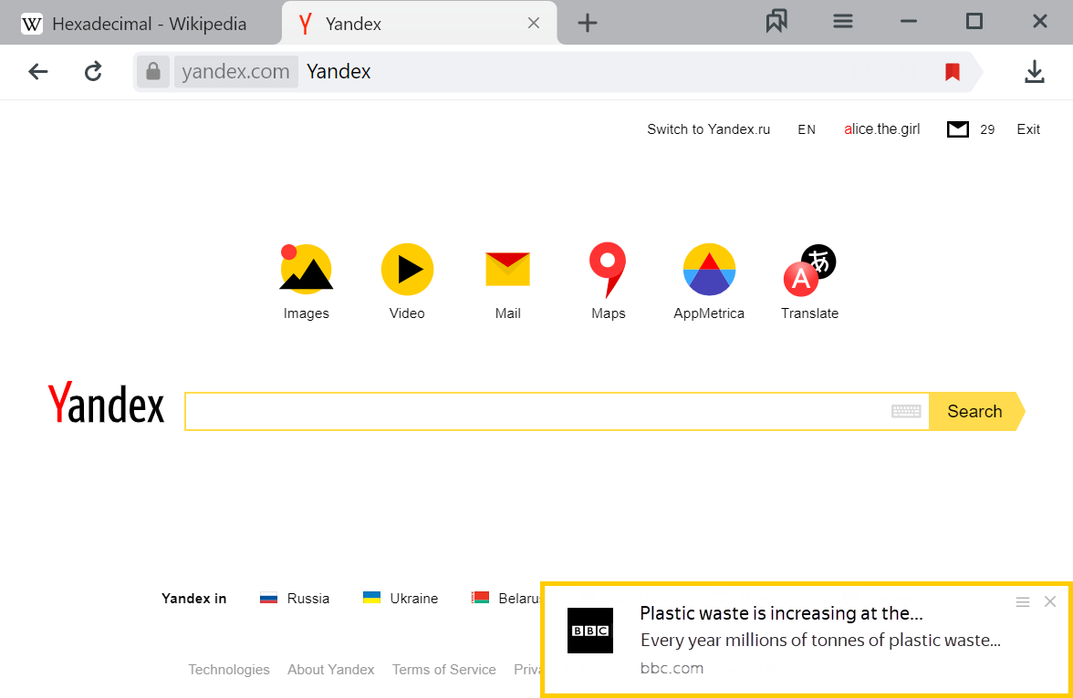Click the Yandex page title in address bar
This screenshot has height=698, width=1073.
pyautogui.click(x=338, y=71)
